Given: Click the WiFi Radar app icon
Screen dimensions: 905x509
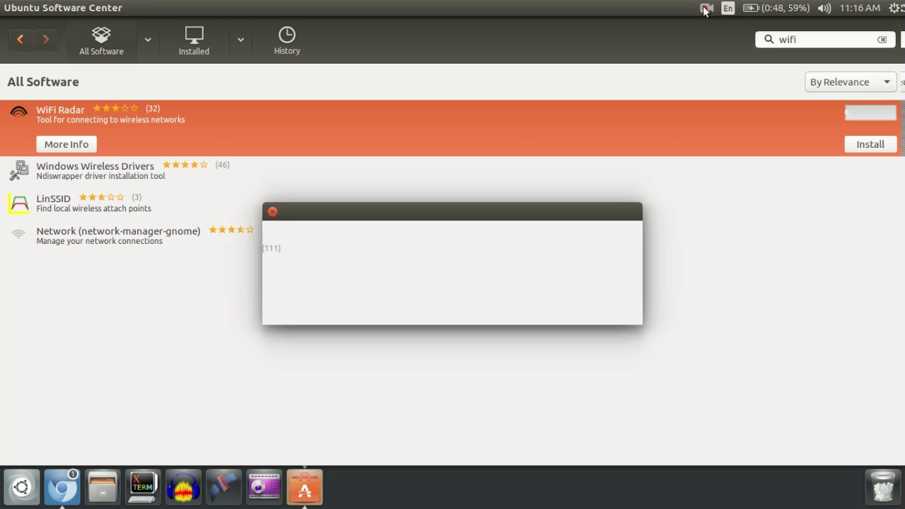Looking at the screenshot, I should tap(19, 112).
